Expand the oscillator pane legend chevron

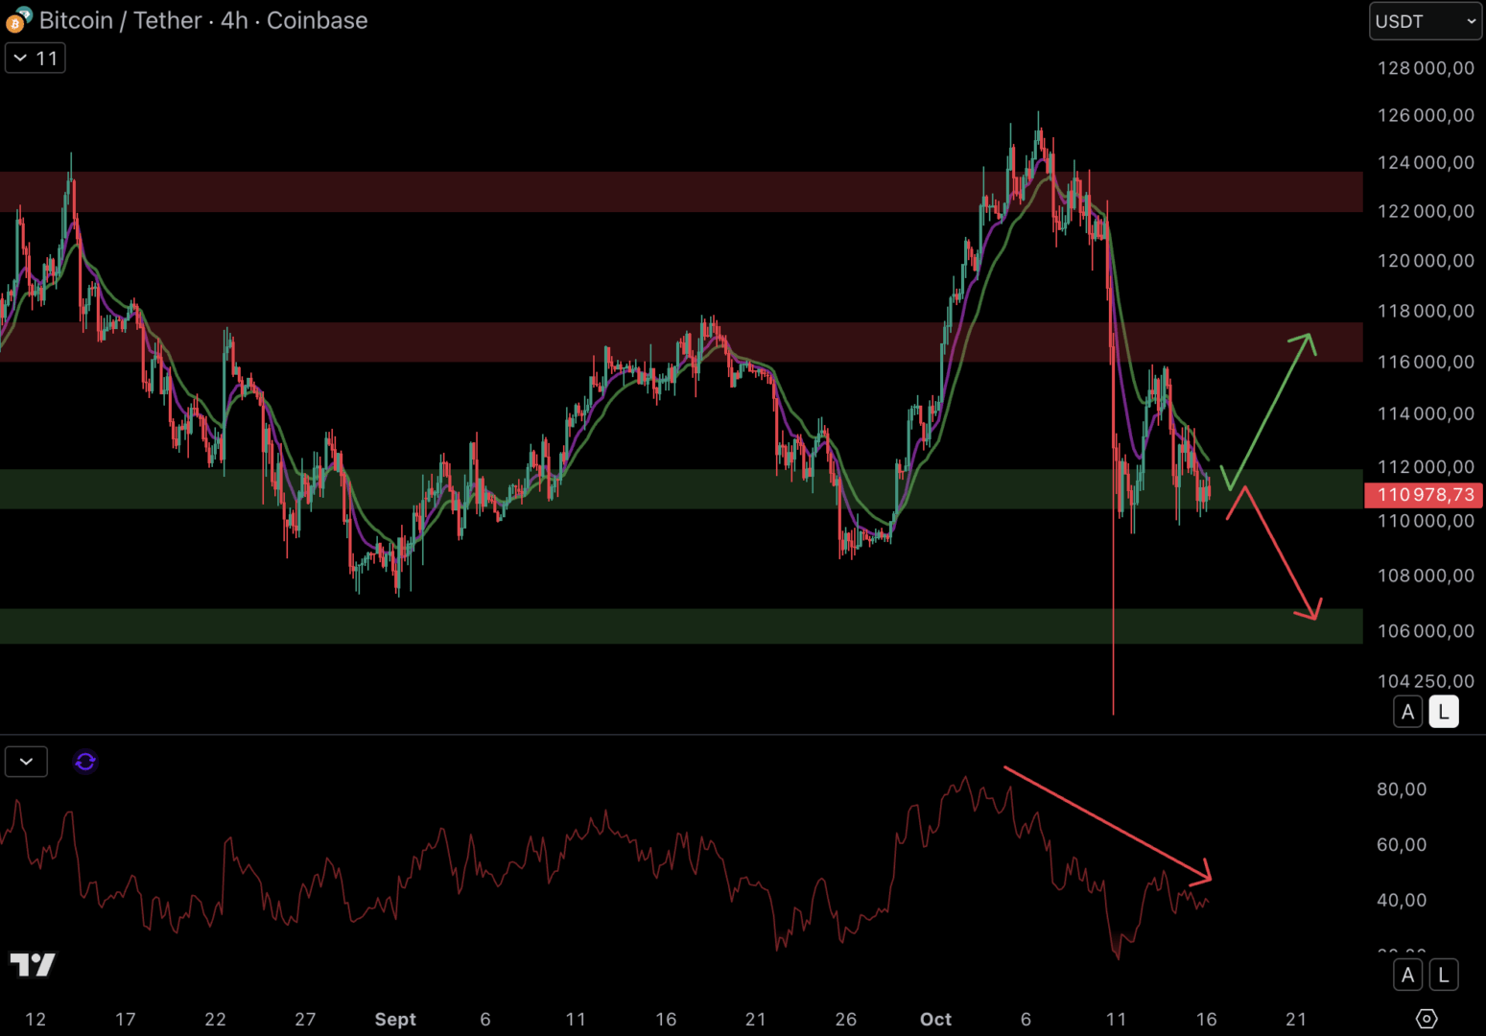pos(26,762)
